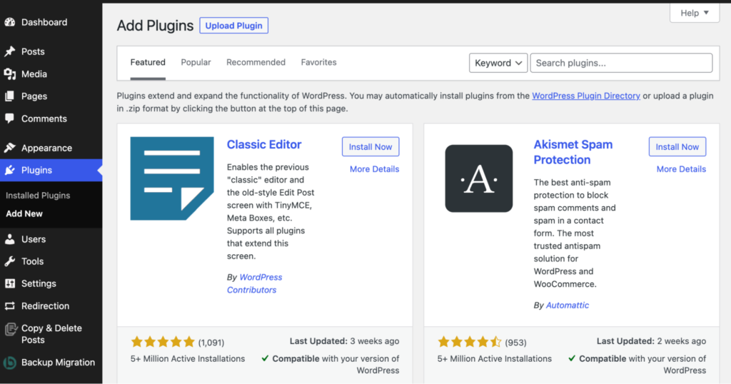Select Add New submenu item
The image size is (731, 384).
coord(24,213)
